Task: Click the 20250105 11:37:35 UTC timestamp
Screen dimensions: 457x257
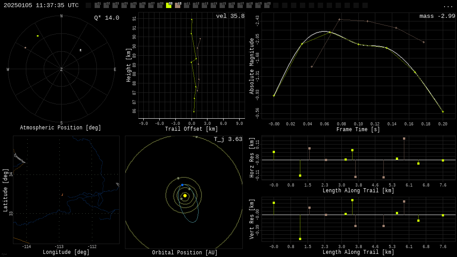Action: [41, 5]
